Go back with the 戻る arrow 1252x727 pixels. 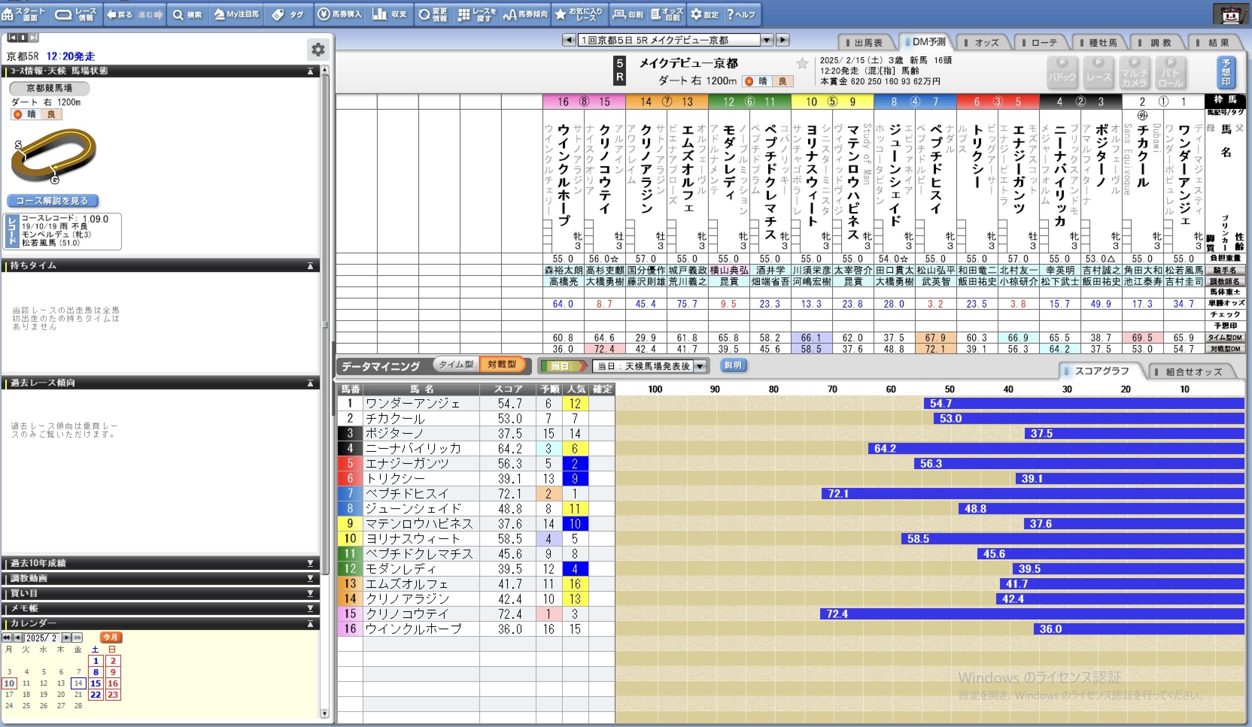pyautogui.click(x=119, y=14)
